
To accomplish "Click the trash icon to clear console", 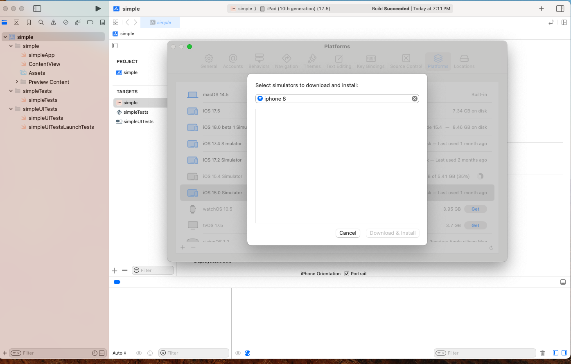I will tap(543, 353).
